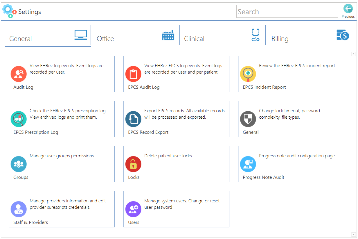The width and height of the screenshot is (358, 239).
Task: Open the EPCS Incident Report label
Action: click(264, 87)
